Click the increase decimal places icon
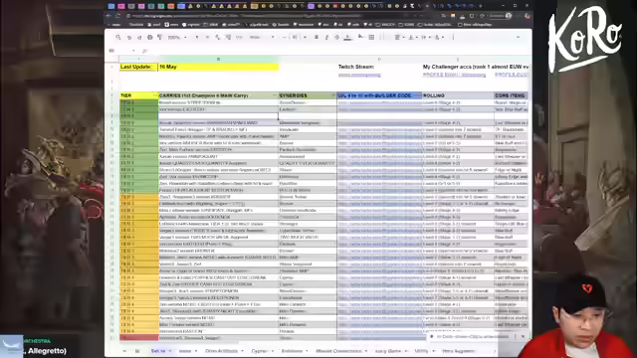The width and height of the screenshot is (637, 358). 228,37
